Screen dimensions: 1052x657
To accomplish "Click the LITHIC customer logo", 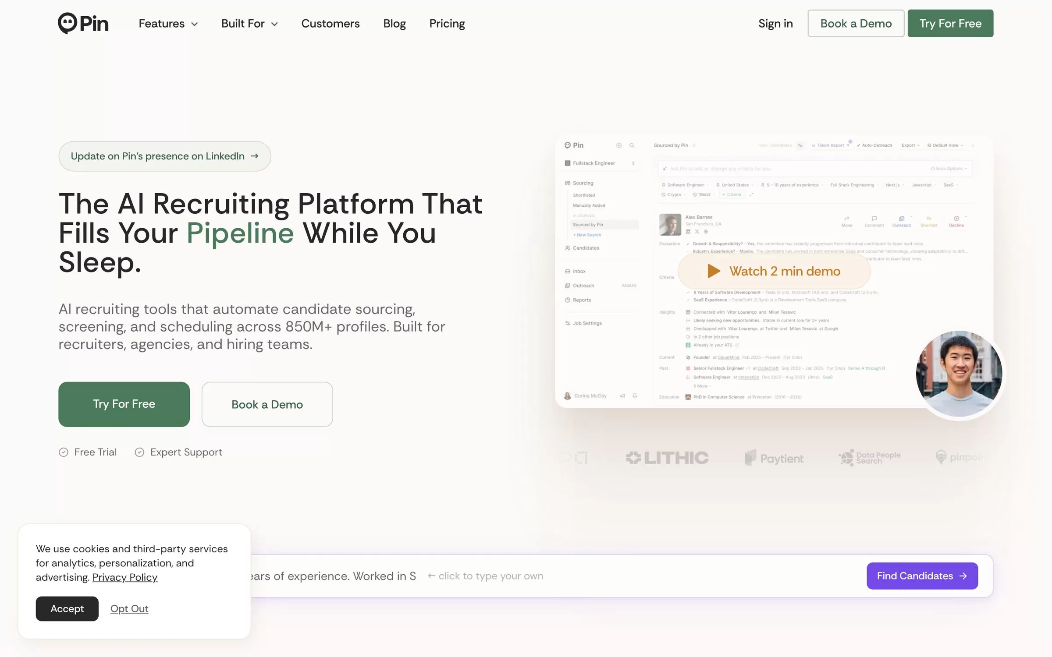I will (x=667, y=458).
